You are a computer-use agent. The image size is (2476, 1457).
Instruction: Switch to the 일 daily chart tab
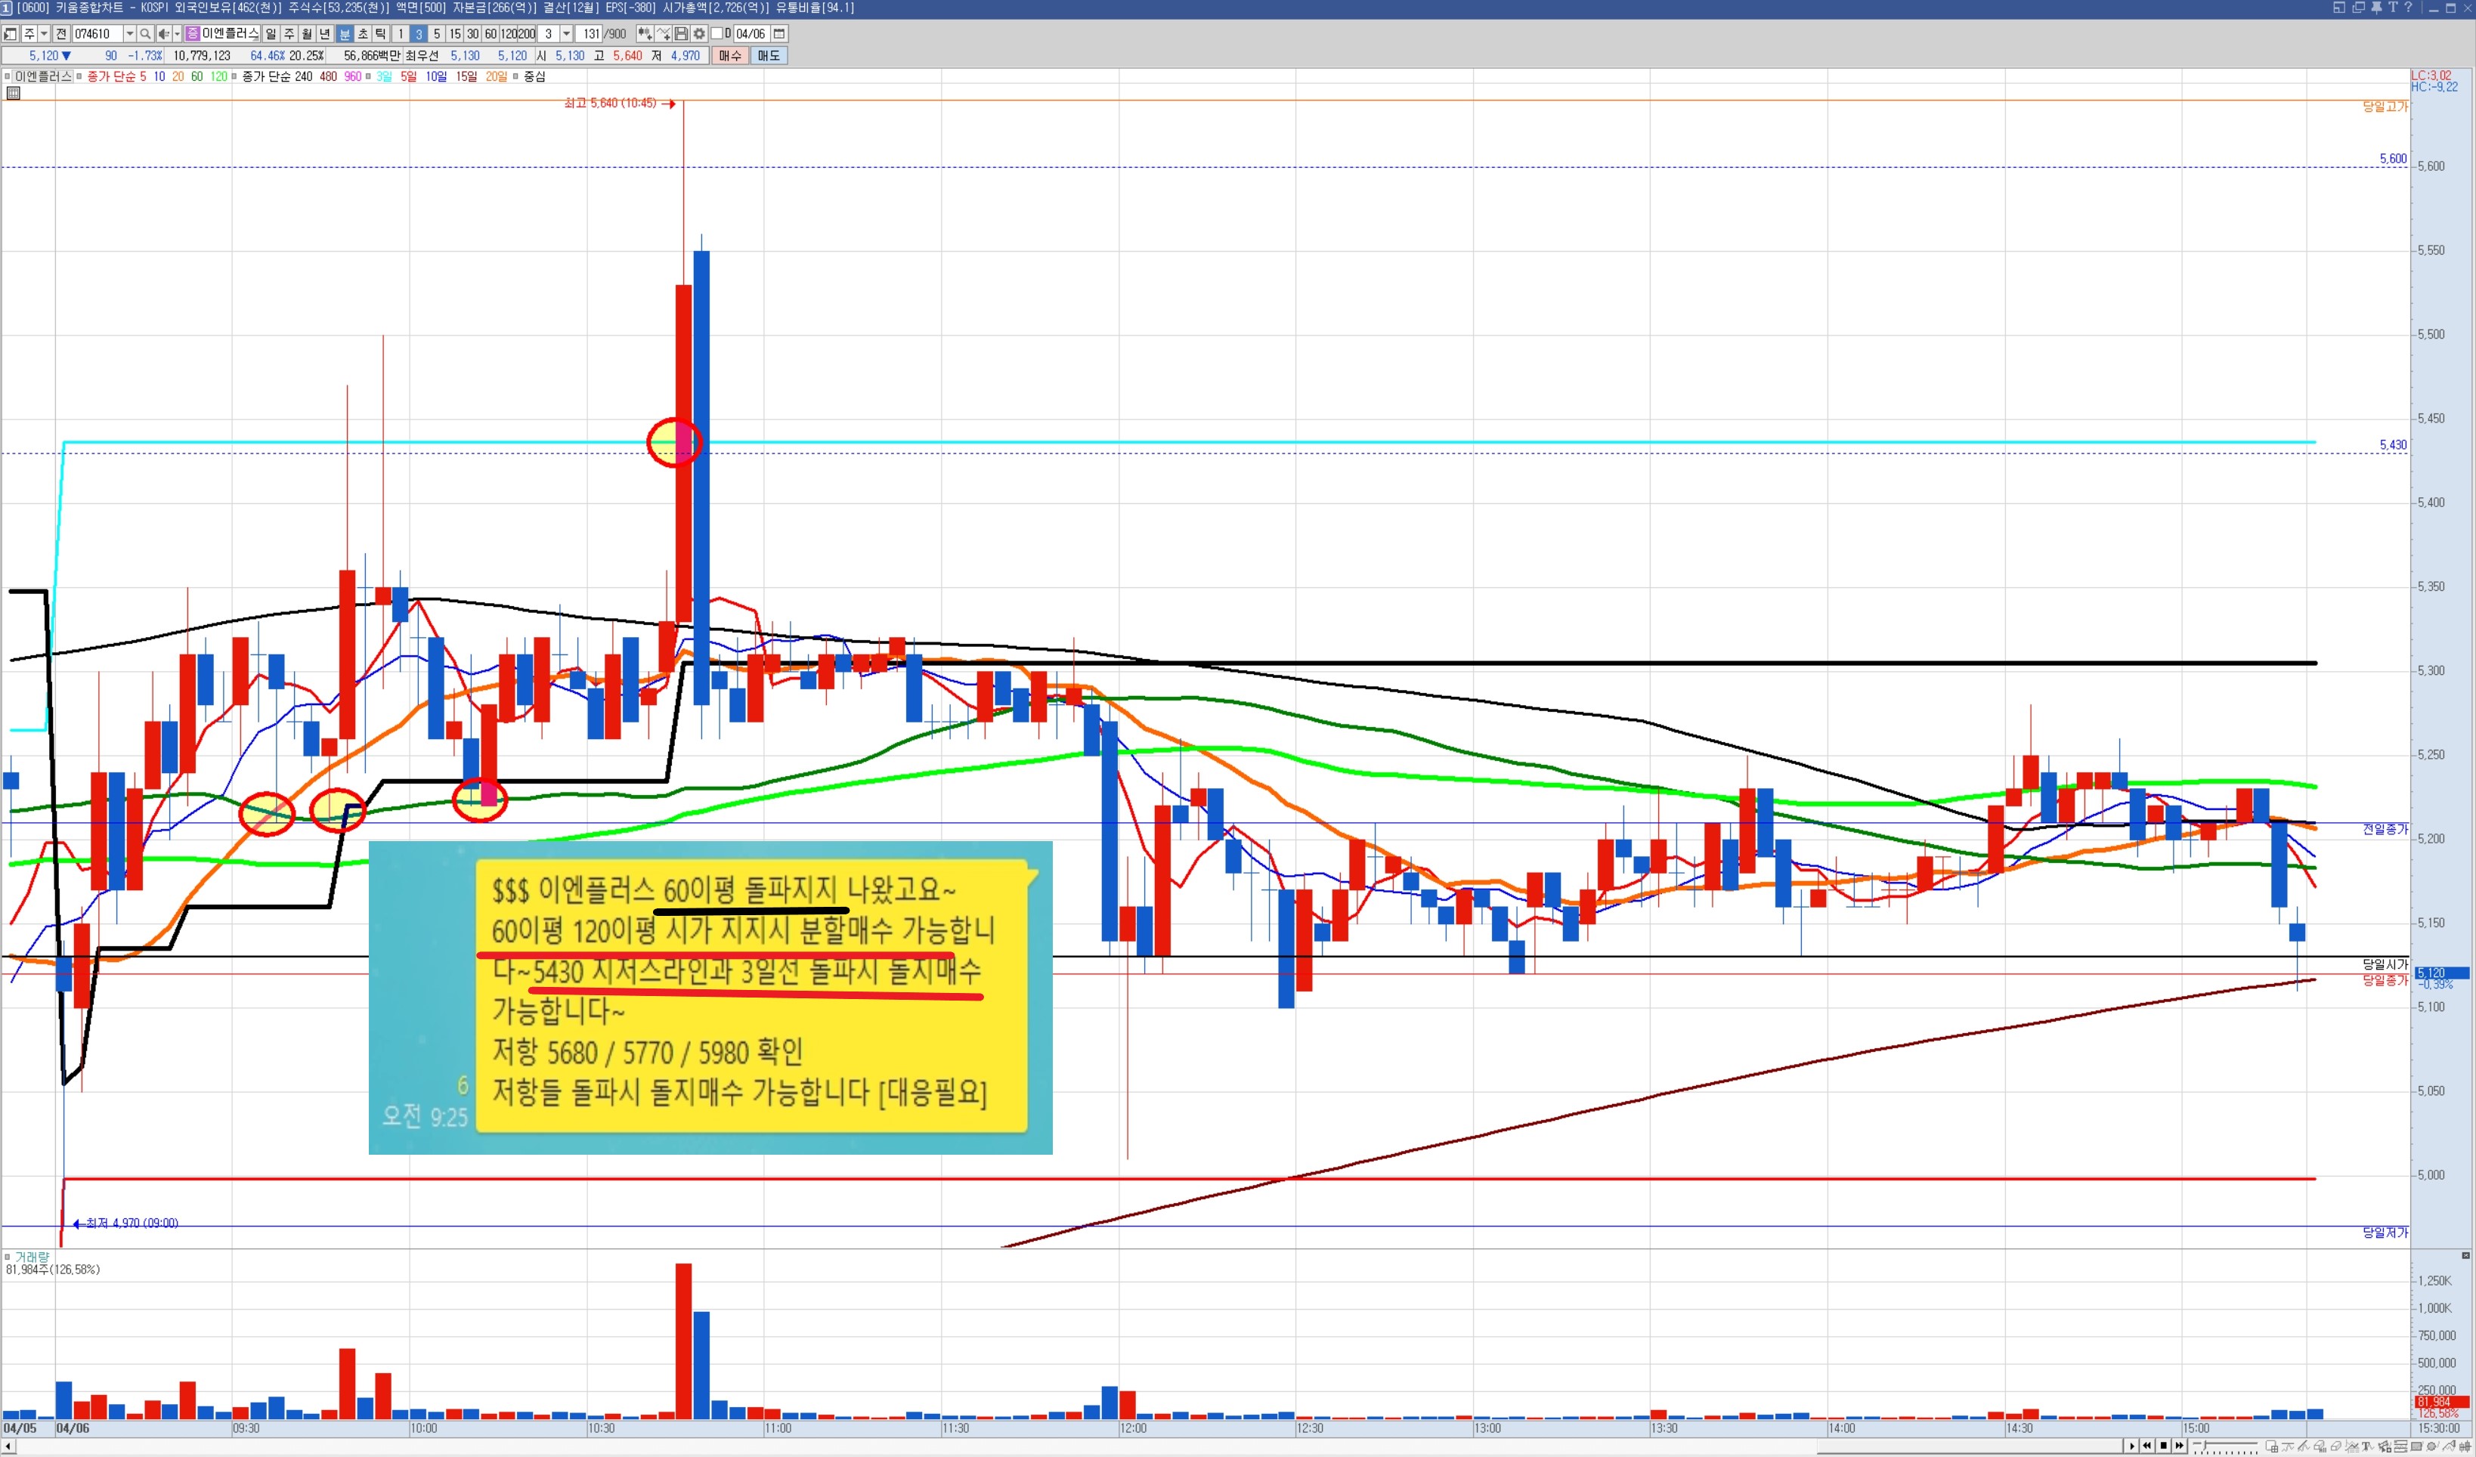pos(271,35)
